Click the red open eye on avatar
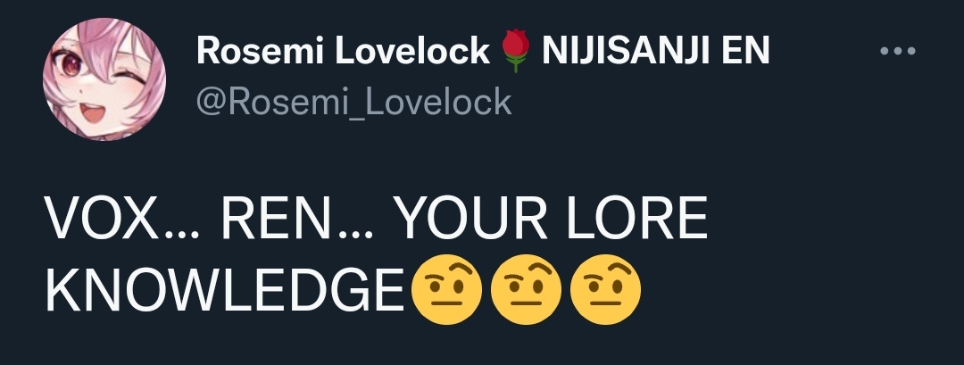Viewport: 964px width, 365px height. [x=71, y=64]
